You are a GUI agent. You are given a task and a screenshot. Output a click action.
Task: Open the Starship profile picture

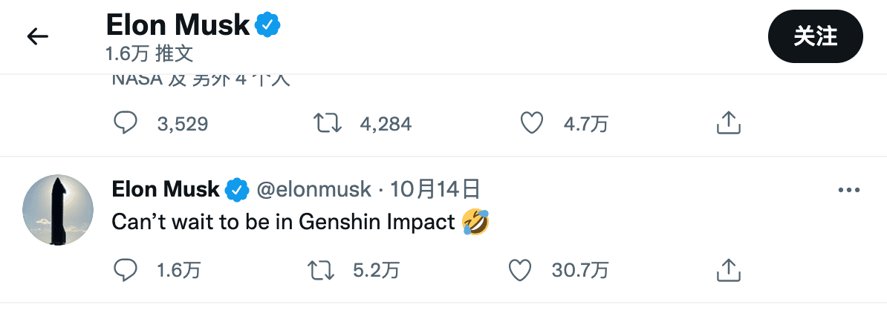click(x=58, y=211)
